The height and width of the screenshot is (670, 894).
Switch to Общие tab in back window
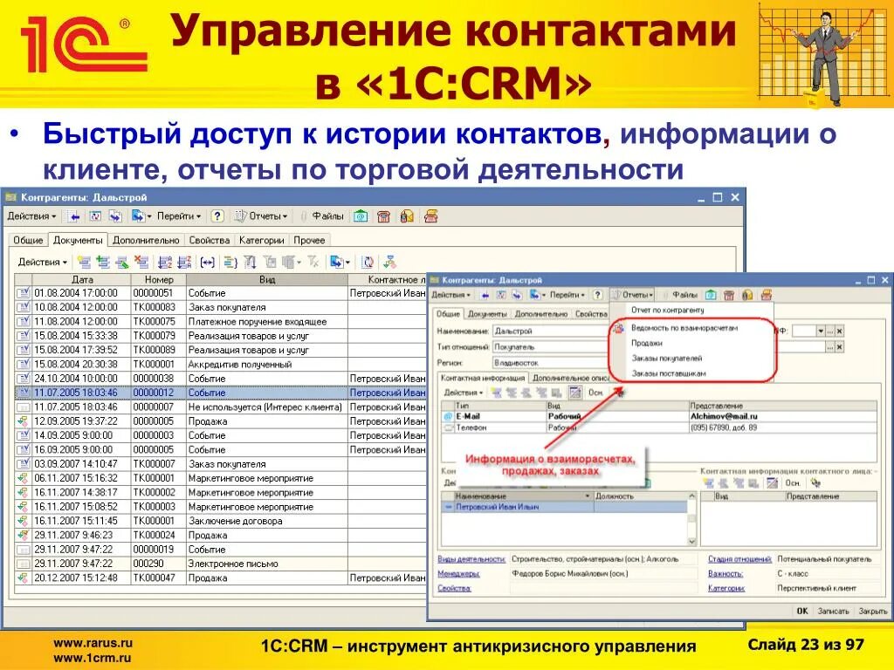coord(28,241)
